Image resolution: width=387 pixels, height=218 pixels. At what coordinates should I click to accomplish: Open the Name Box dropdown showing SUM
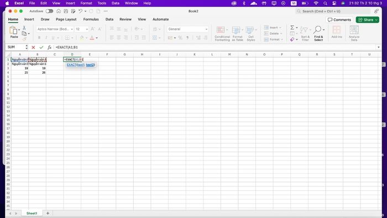(27, 47)
